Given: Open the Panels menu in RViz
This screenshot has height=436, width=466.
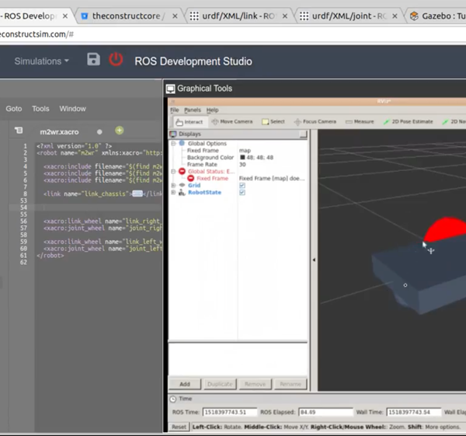Looking at the screenshot, I should [192, 110].
